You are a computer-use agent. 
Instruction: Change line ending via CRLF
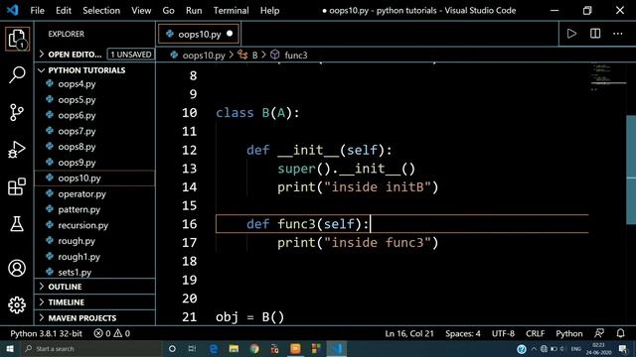click(535, 333)
